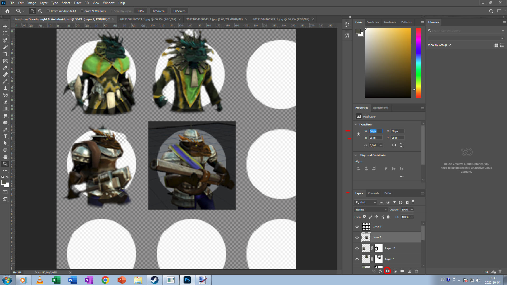
Task: Delete layer using trash icon
Action: [x=416, y=271]
